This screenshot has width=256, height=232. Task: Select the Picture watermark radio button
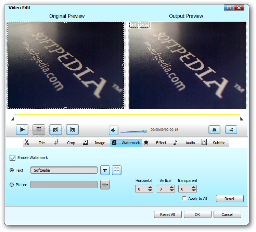pyautogui.click(x=12, y=185)
